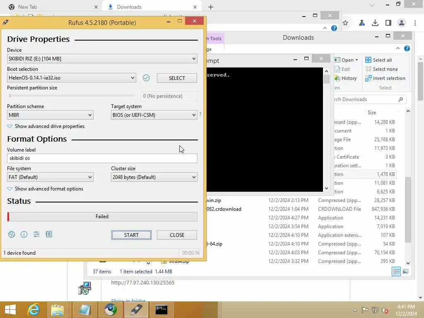This screenshot has width=424, height=318.
Task: Select the file dated 12/2/2024 4:27 PM
Action: coord(301,218)
